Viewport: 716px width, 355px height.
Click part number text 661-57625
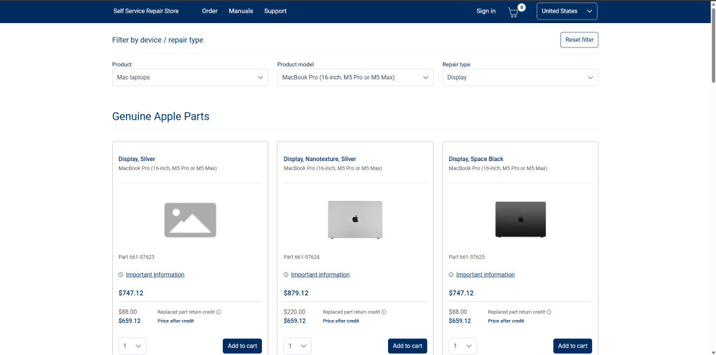pos(467,258)
